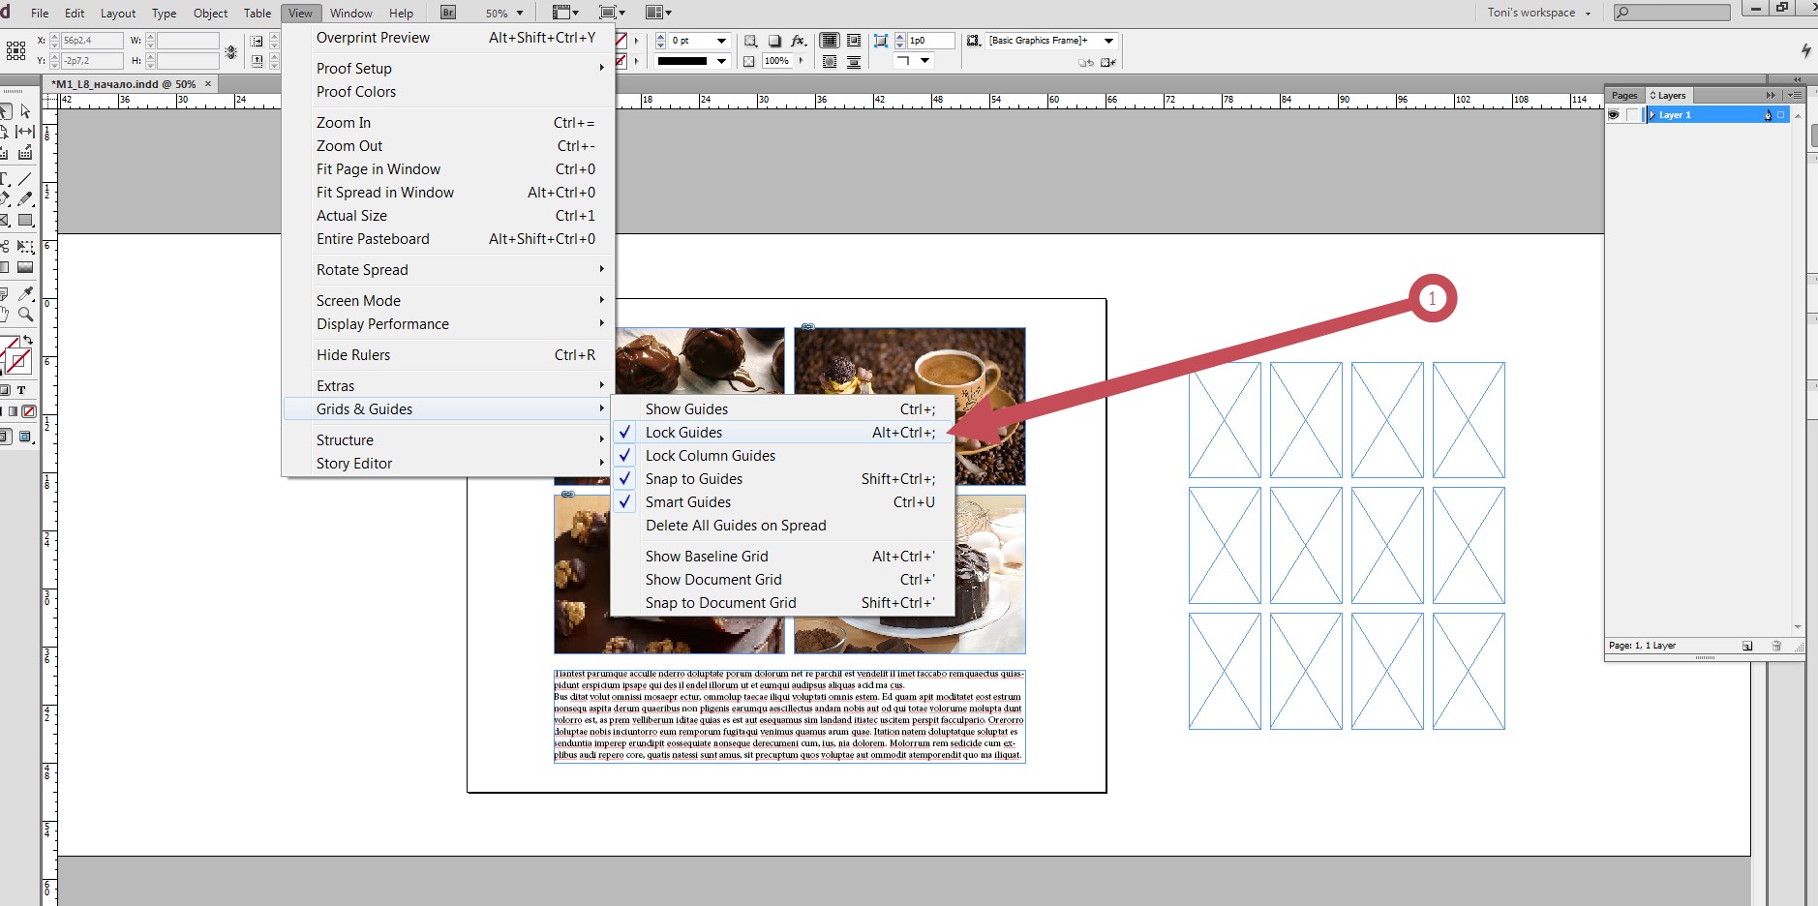This screenshot has width=1818, height=906.
Task: Disable the Lock Guides option
Action: pyautogui.click(x=684, y=432)
